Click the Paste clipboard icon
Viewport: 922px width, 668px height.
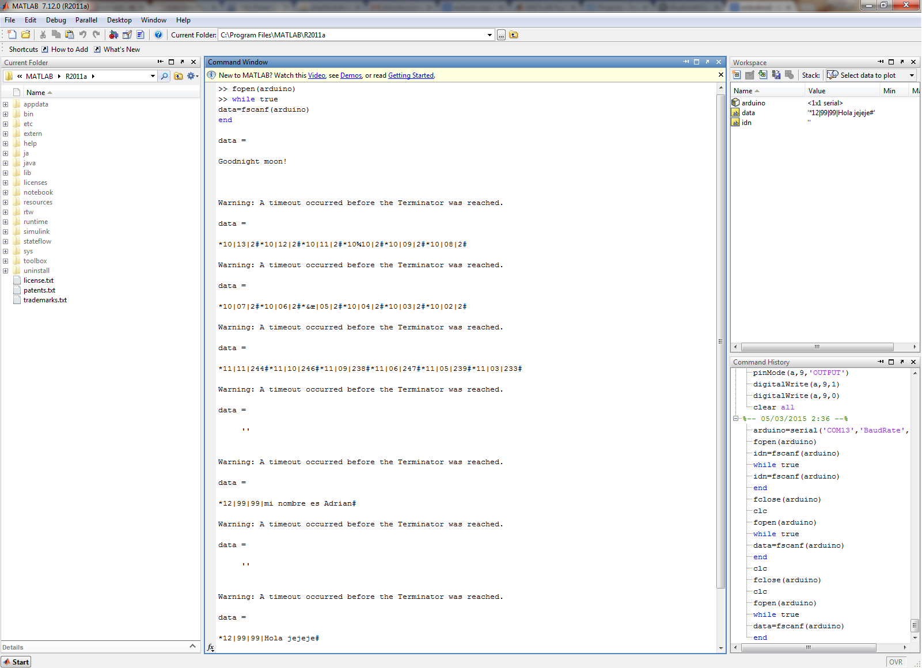70,35
